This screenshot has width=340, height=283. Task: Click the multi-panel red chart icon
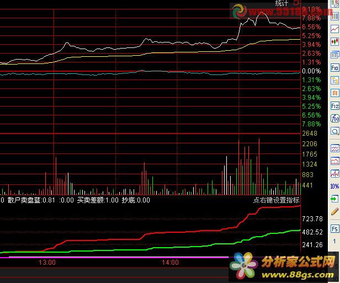pyautogui.click(x=334, y=173)
